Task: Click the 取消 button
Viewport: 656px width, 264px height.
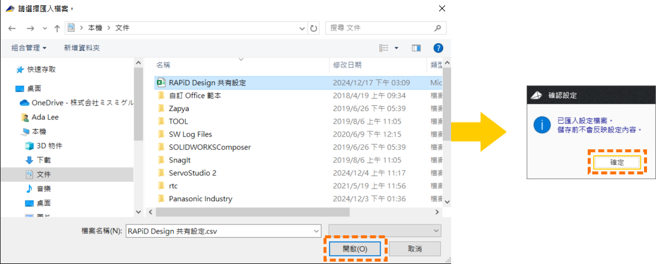Action: [x=415, y=249]
